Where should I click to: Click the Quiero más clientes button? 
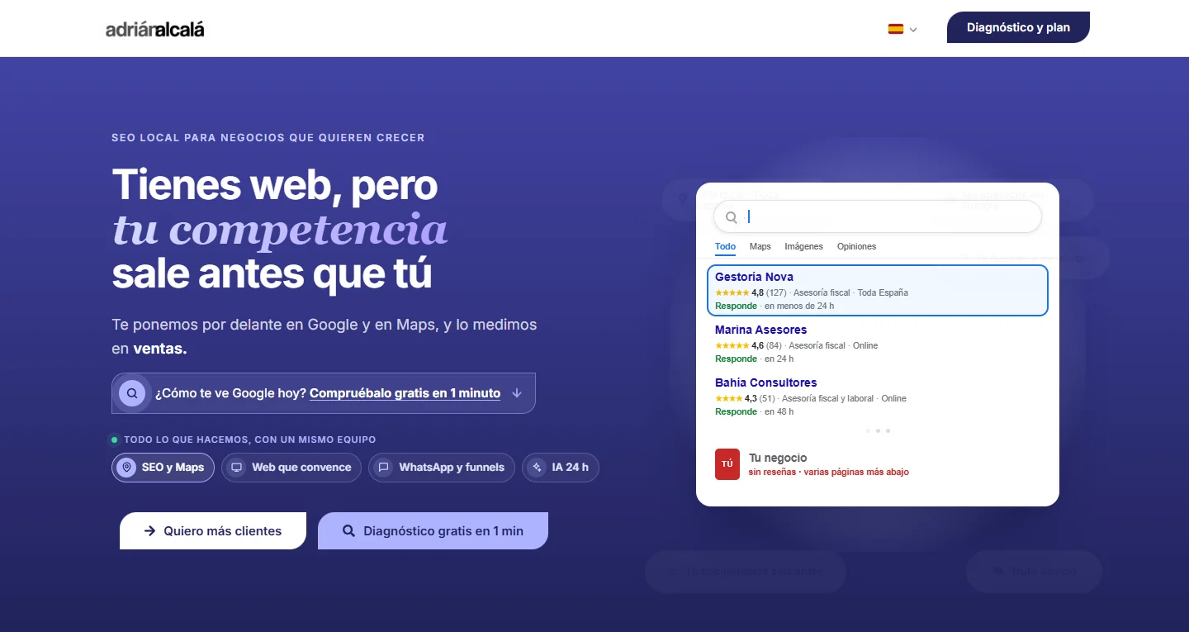tap(213, 530)
